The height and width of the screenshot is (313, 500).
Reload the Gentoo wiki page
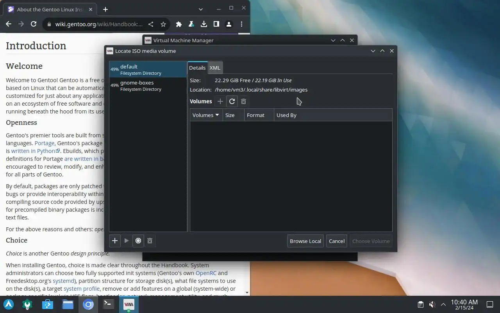pyautogui.click(x=34, y=24)
